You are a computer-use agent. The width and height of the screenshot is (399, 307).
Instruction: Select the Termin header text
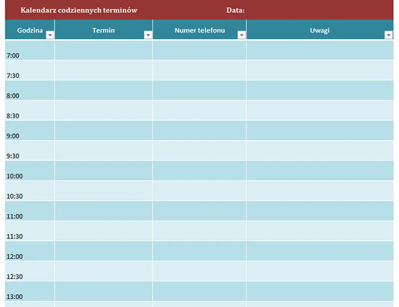103,30
